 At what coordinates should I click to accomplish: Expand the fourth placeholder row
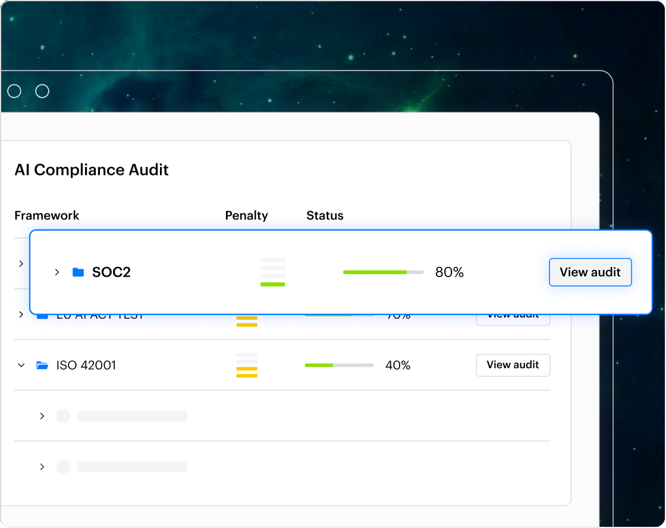tap(42, 416)
